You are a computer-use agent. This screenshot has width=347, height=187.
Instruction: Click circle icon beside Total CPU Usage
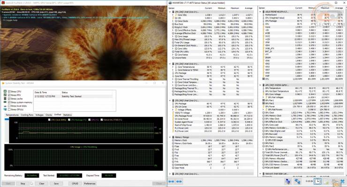tap(173, 43)
